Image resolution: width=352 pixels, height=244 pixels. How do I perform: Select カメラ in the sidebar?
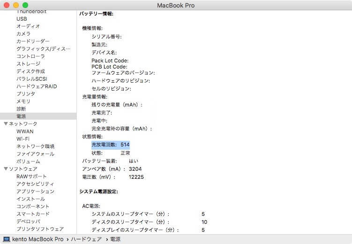23,34
